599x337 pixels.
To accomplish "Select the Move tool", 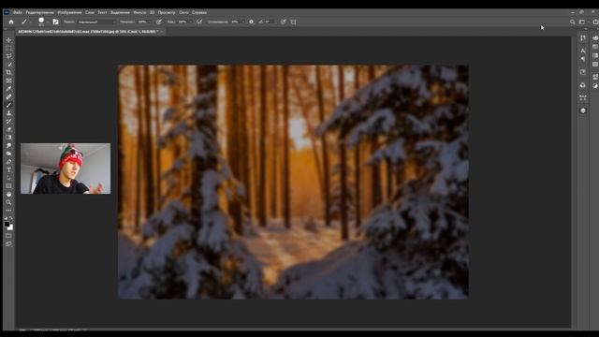I will pos(8,40).
